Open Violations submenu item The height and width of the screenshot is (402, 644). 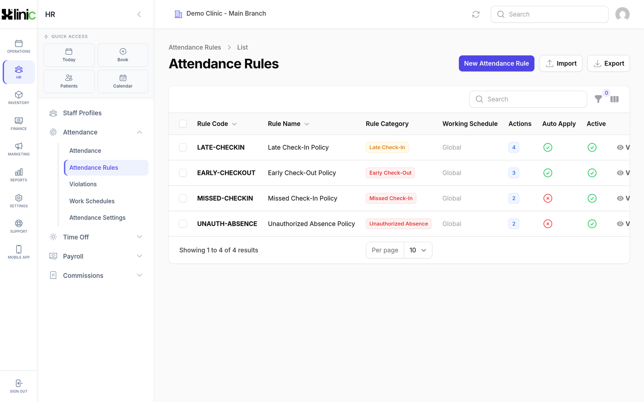106,184
